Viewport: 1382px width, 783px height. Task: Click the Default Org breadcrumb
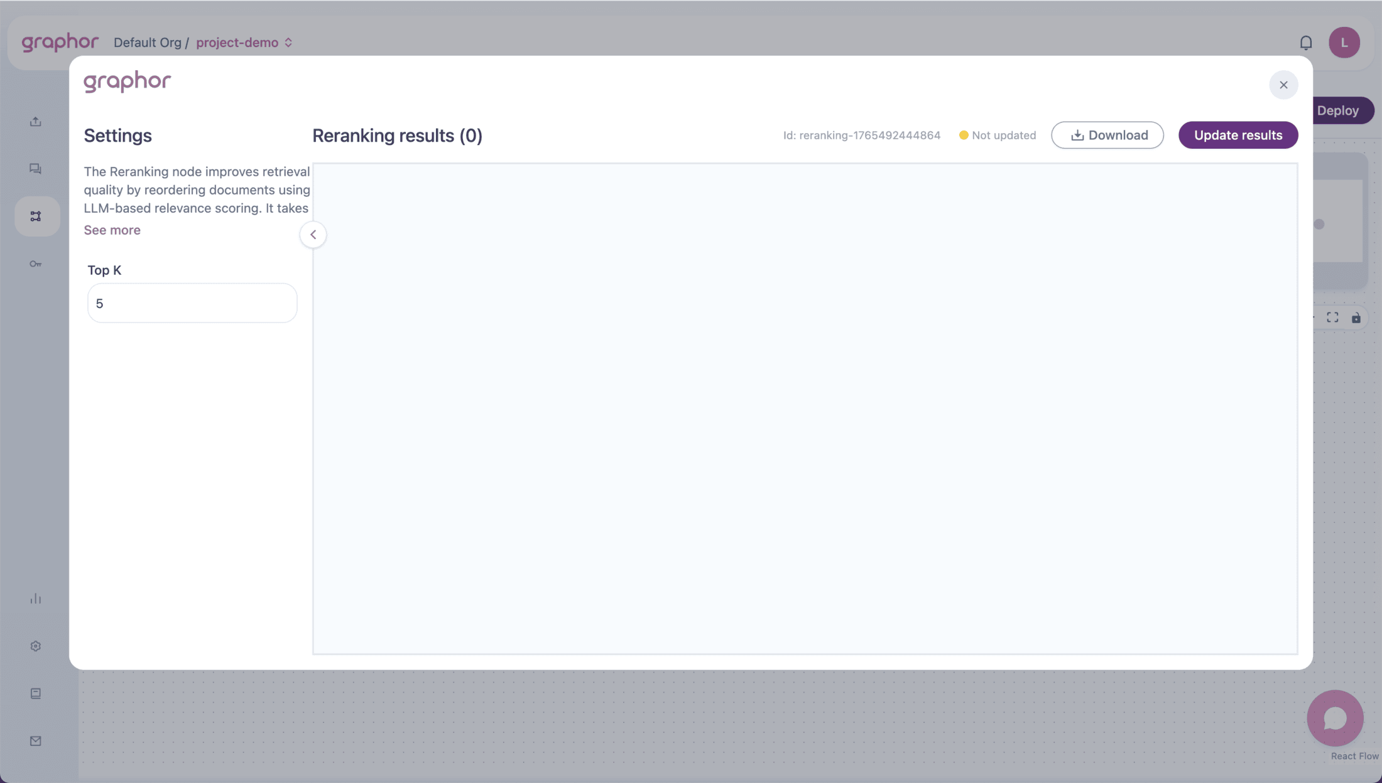pos(148,42)
